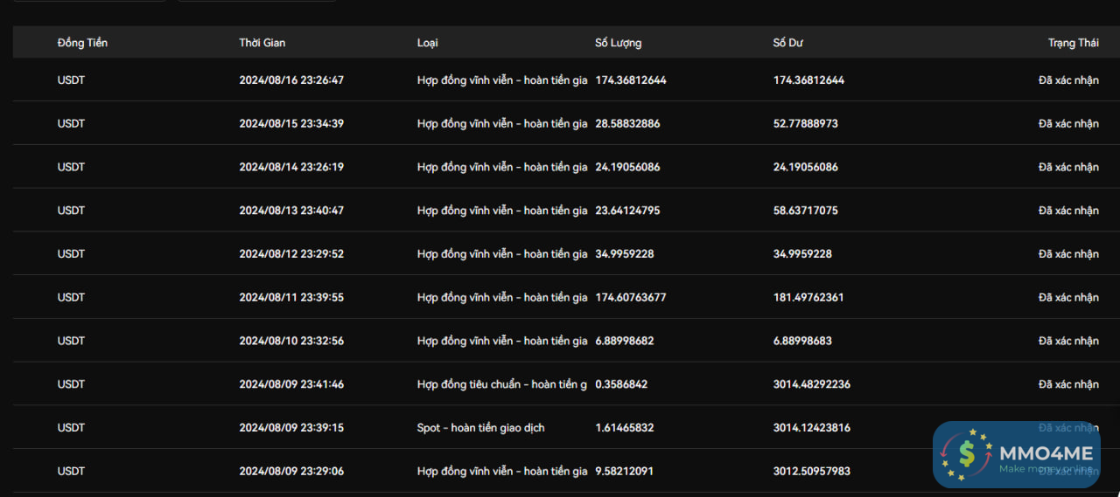Viewport: 1120px width, 497px height.
Task: Select the balance 52.77888973
Action: coord(806,124)
